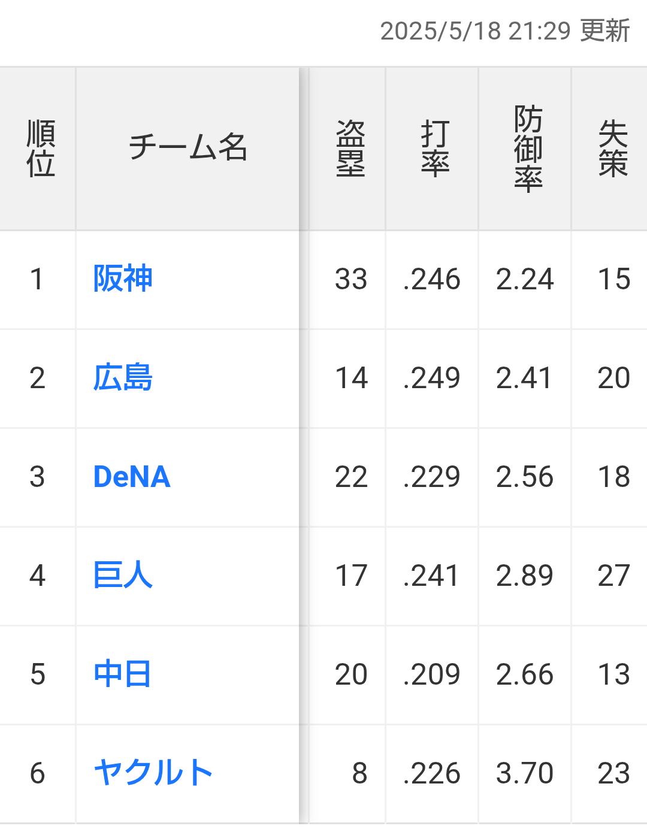
Task: Select ヤクルト's ERA value 3.70
Action: (525, 773)
